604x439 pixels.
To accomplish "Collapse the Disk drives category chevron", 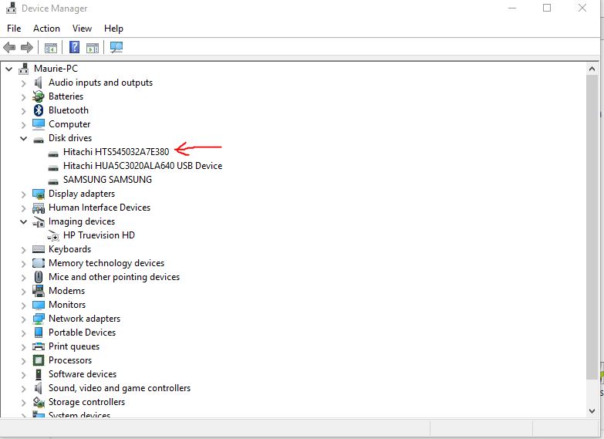I will (x=23, y=138).
